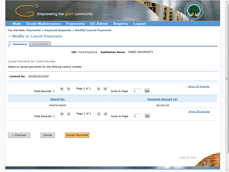The height and width of the screenshot is (172, 229).
Task: Sort by Payment Amount ($) column header
Action: coord(162,99)
